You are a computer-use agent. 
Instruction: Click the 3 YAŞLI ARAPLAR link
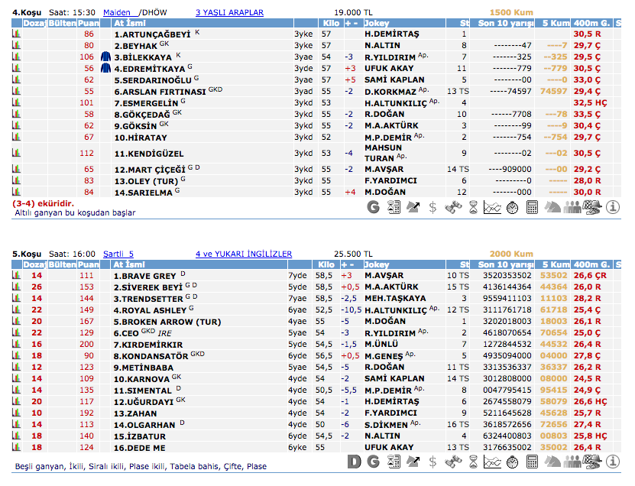[229, 12]
